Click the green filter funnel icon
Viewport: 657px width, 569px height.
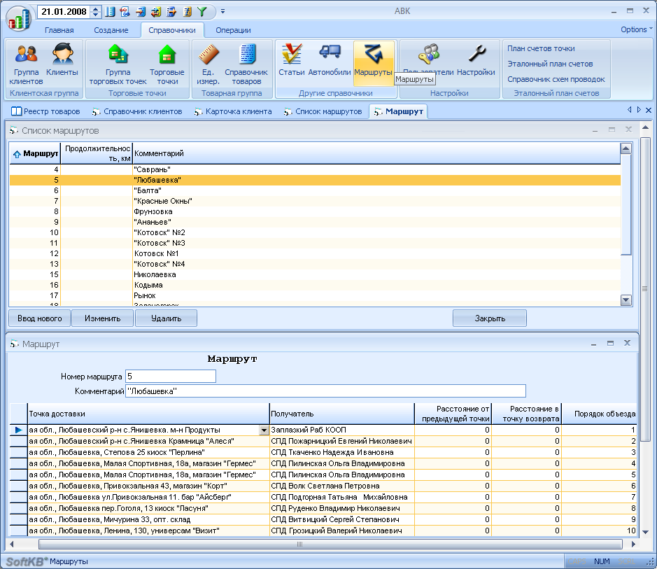click(x=202, y=12)
